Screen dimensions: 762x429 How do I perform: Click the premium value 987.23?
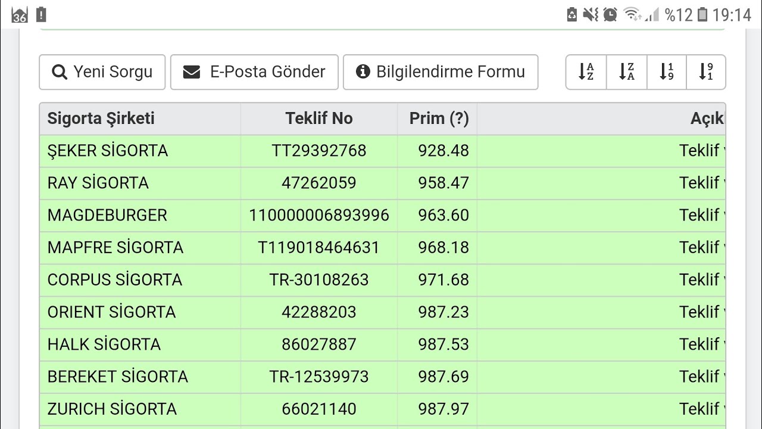tap(444, 312)
